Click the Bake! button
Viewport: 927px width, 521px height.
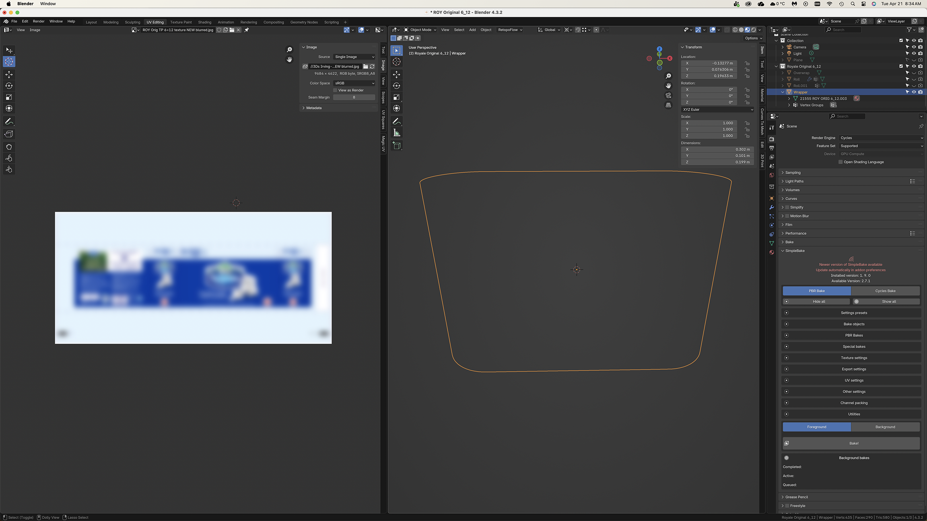pyautogui.click(x=851, y=443)
